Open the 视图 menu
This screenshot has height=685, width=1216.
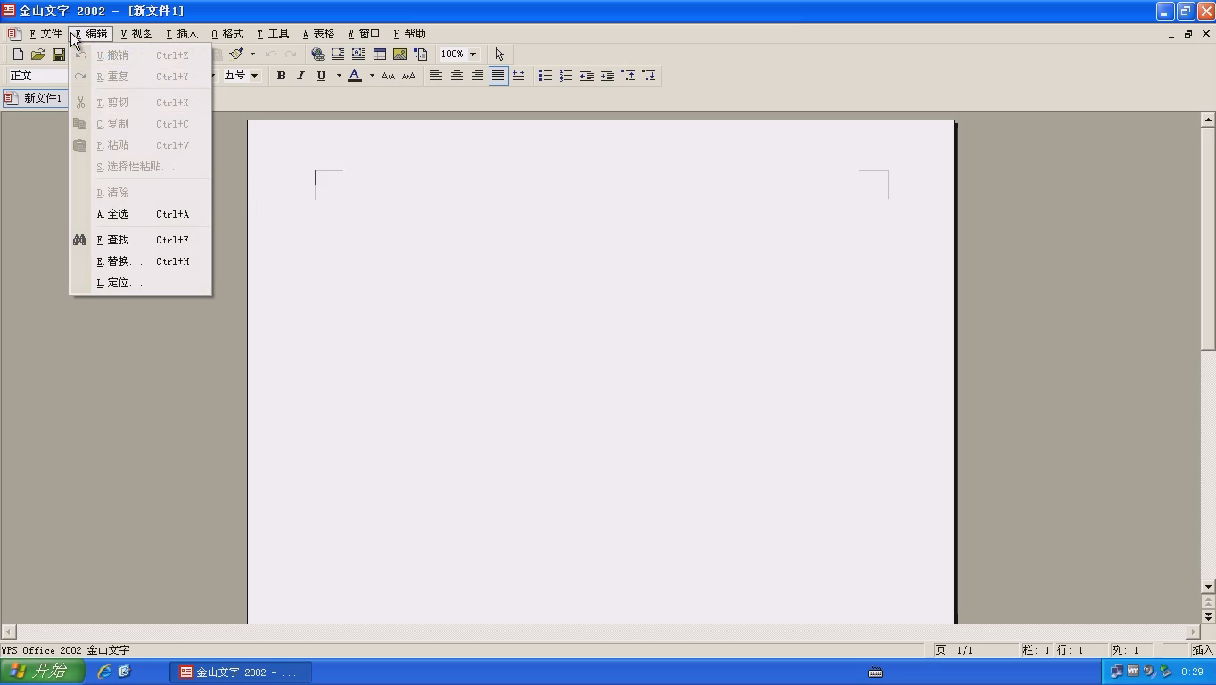click(137, 34)
